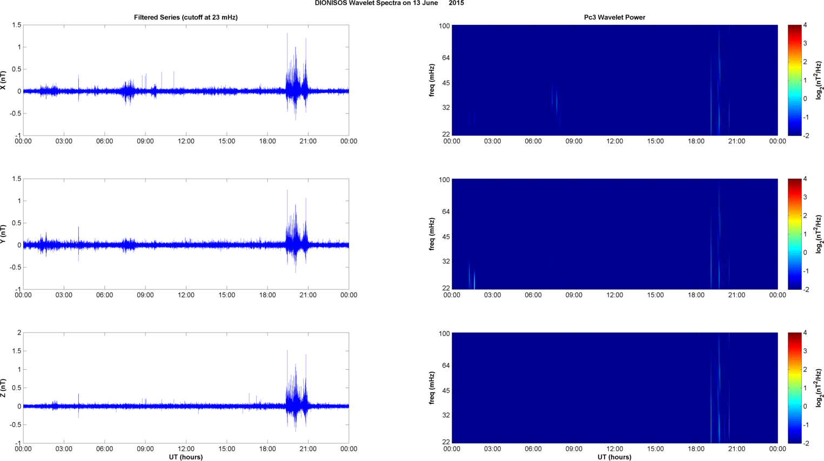This screenshot has height=461, width=824.
Task: Click log2(nT²/Hz) label of bottom colorbar
Action: [819, 388]
